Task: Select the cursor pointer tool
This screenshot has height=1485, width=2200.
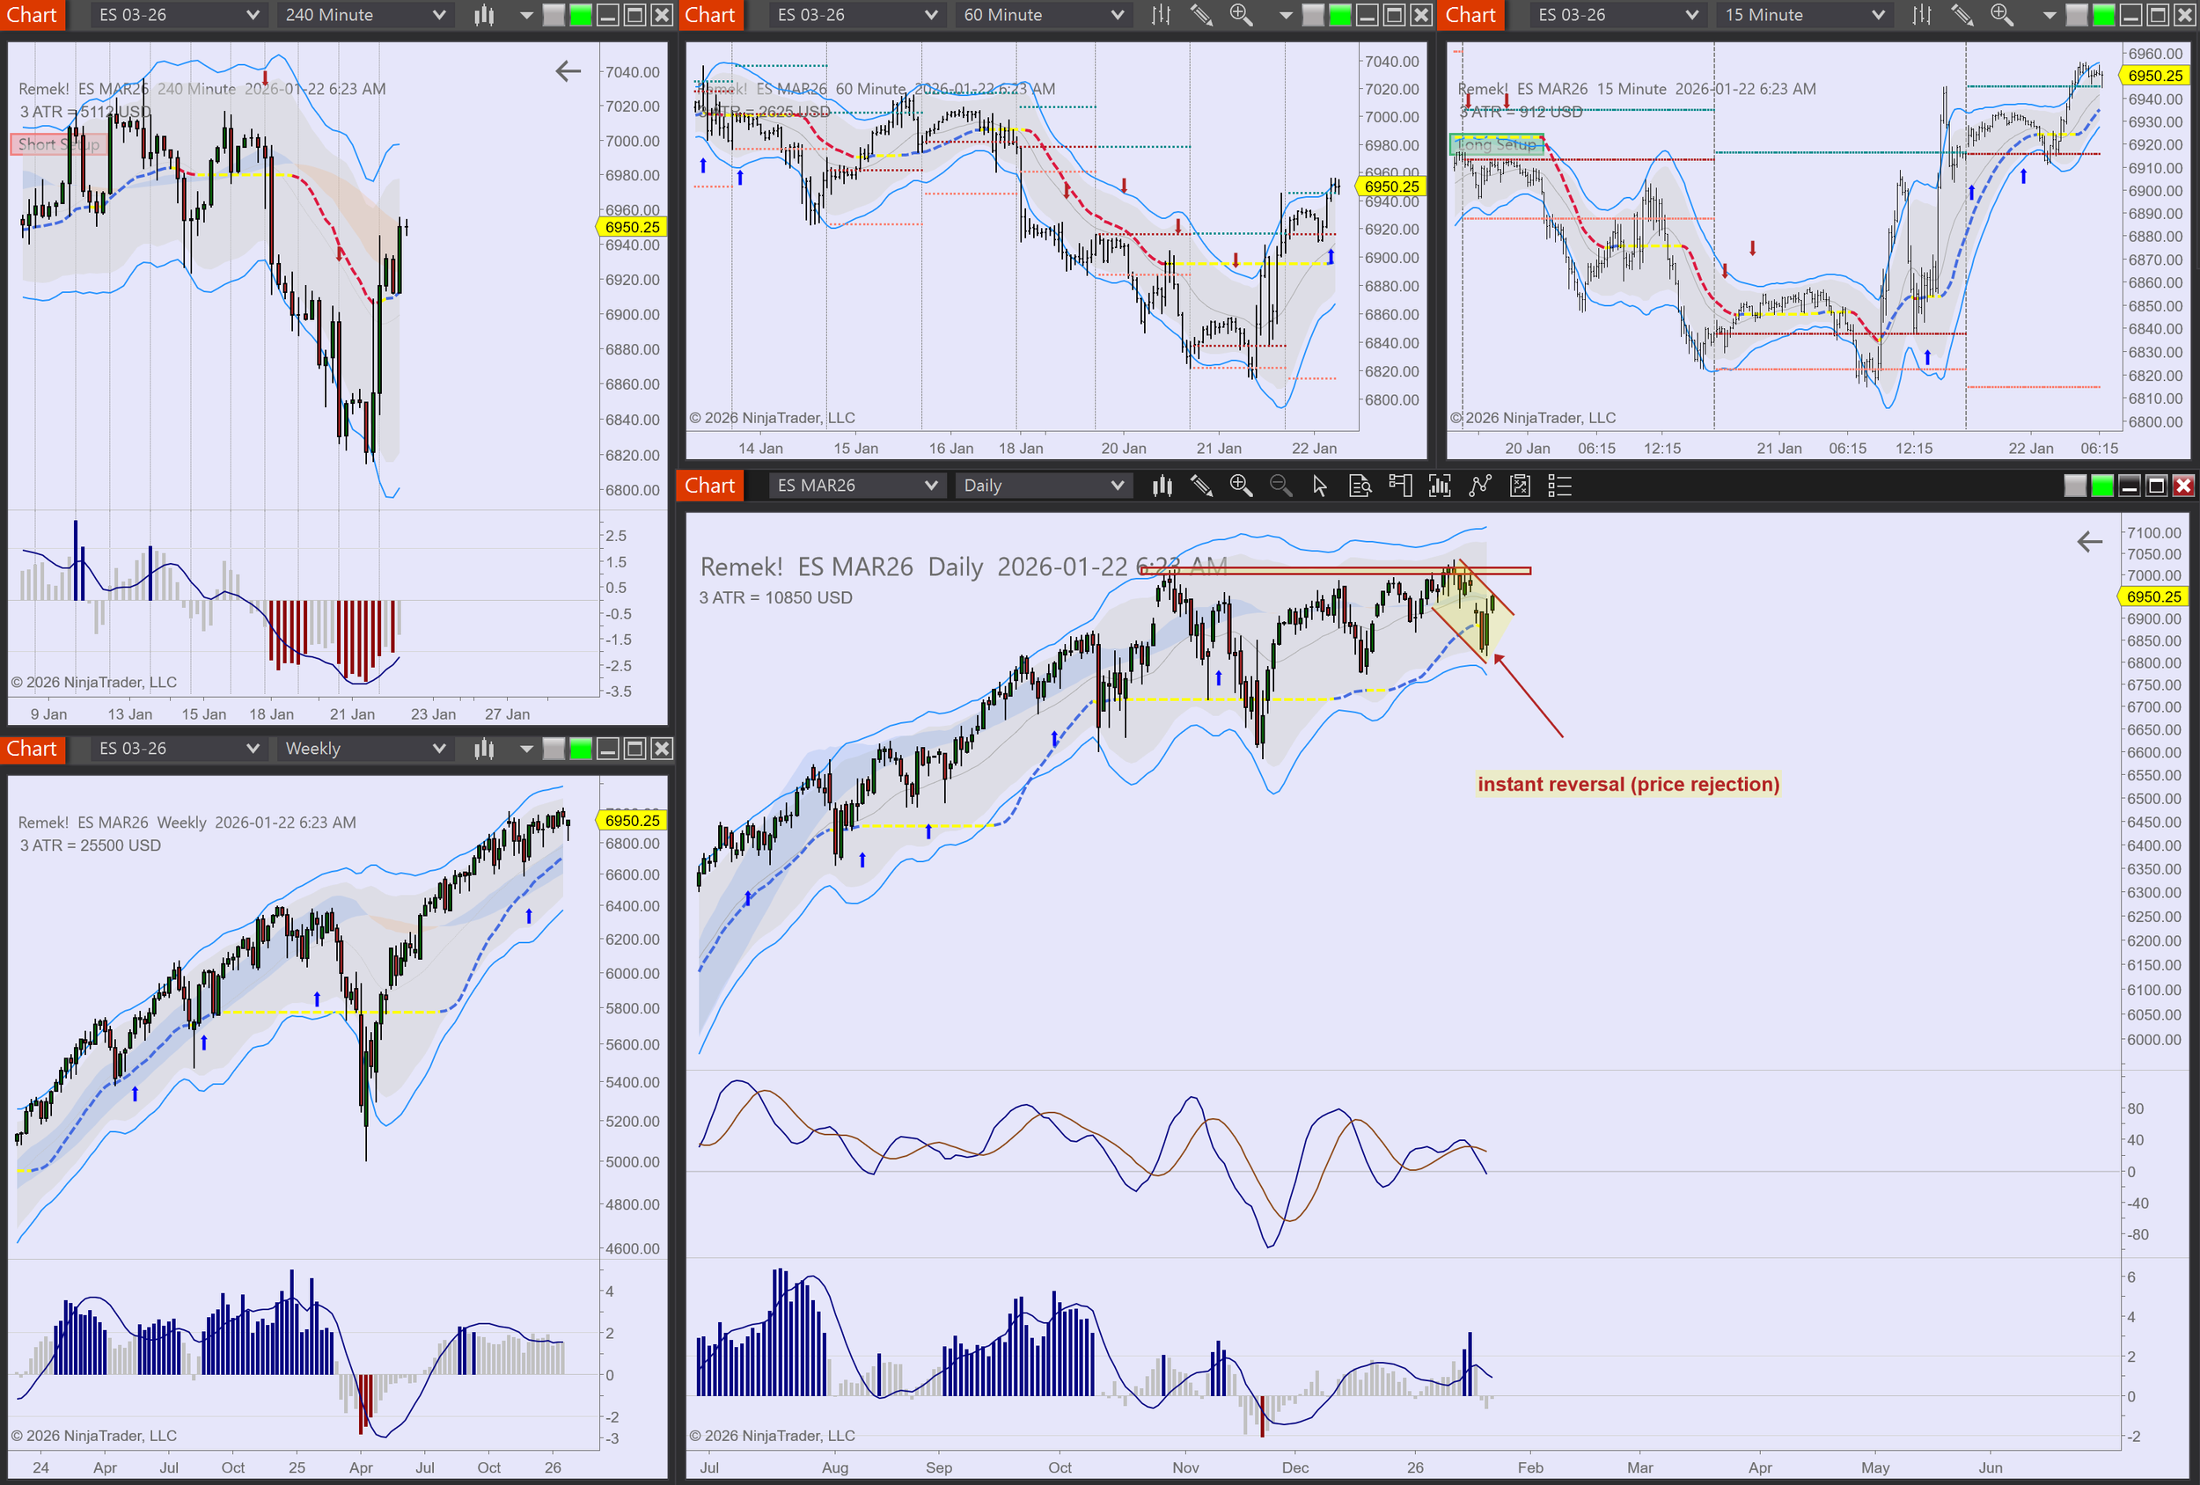Action: 1320,486
